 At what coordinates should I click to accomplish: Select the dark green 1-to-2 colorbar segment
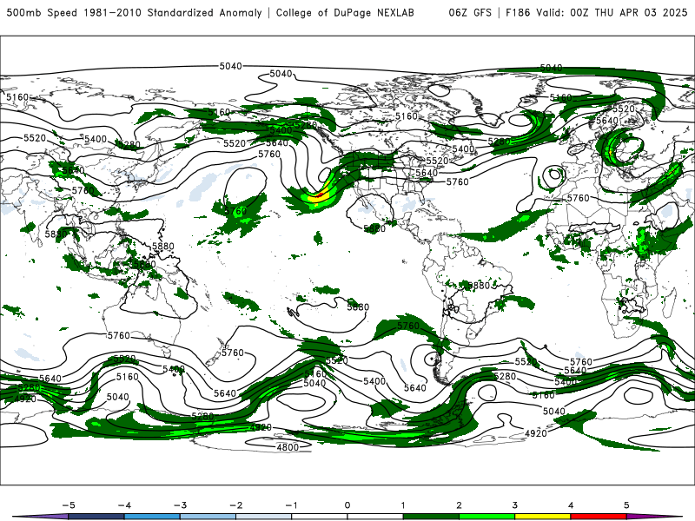[x=431, y=517]
